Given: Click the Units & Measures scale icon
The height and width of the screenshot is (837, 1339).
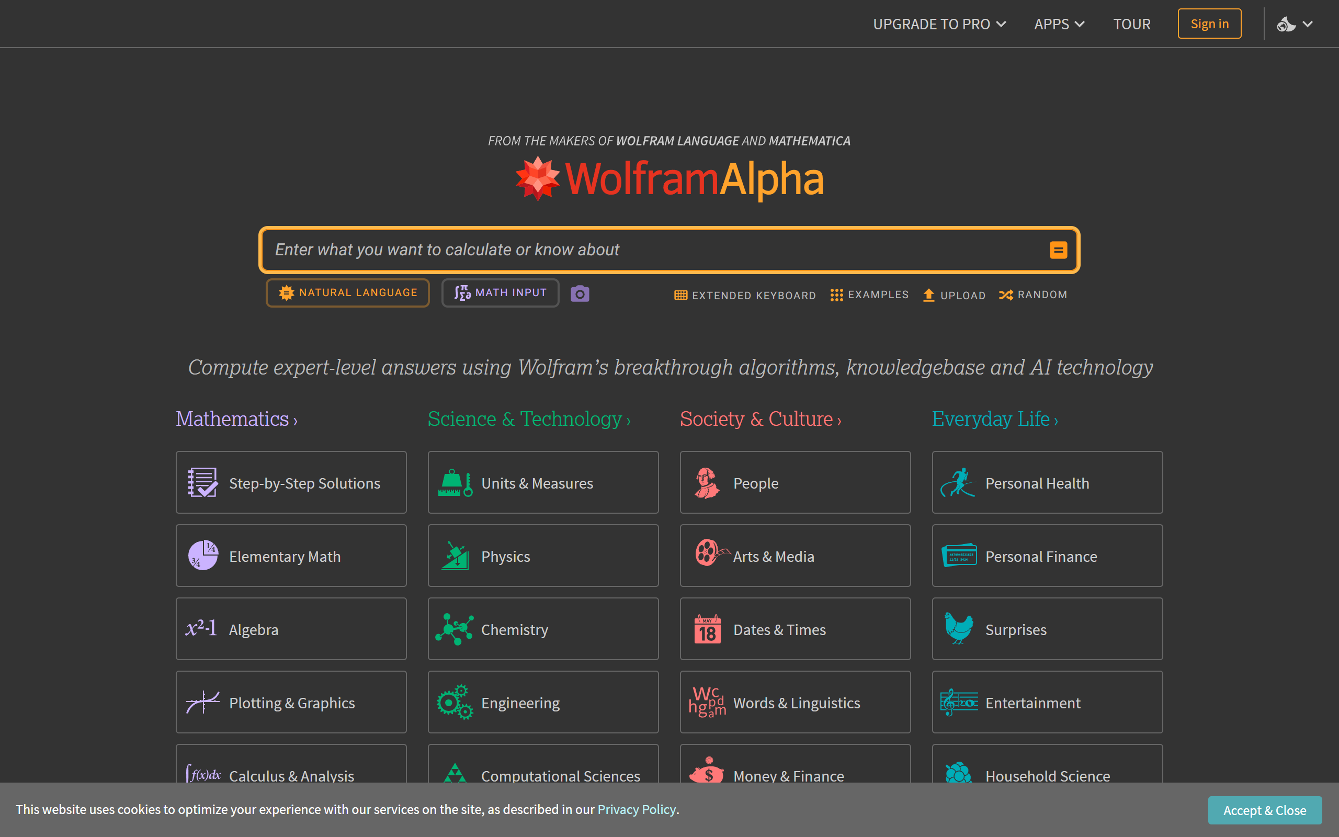Looking at the screenshot, I should tap(455, 483).
